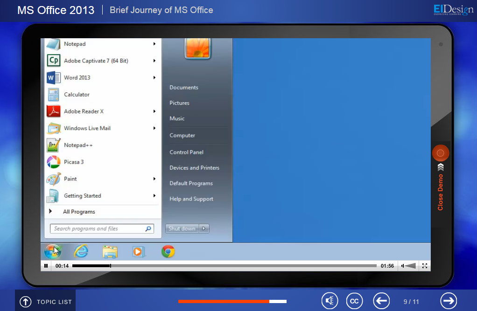Image resolution: width=477 pixels, height=311 pixels.
Task: Click the 01:56 video duration text
Action: 387,266
